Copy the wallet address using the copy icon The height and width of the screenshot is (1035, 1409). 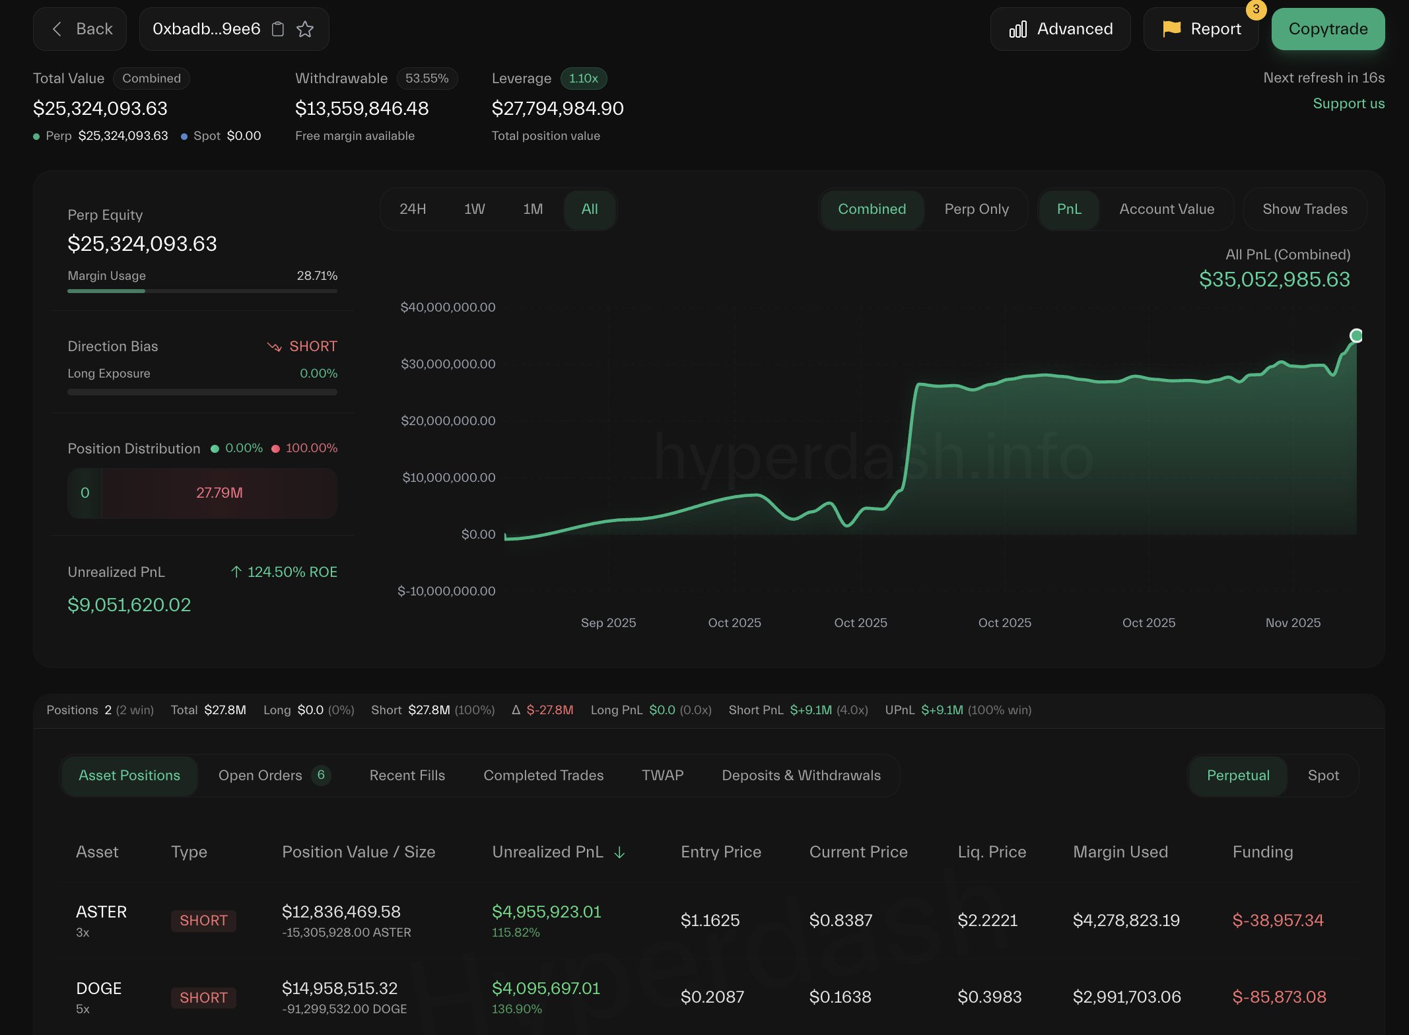pyautogui.click(x=278, y=28)
